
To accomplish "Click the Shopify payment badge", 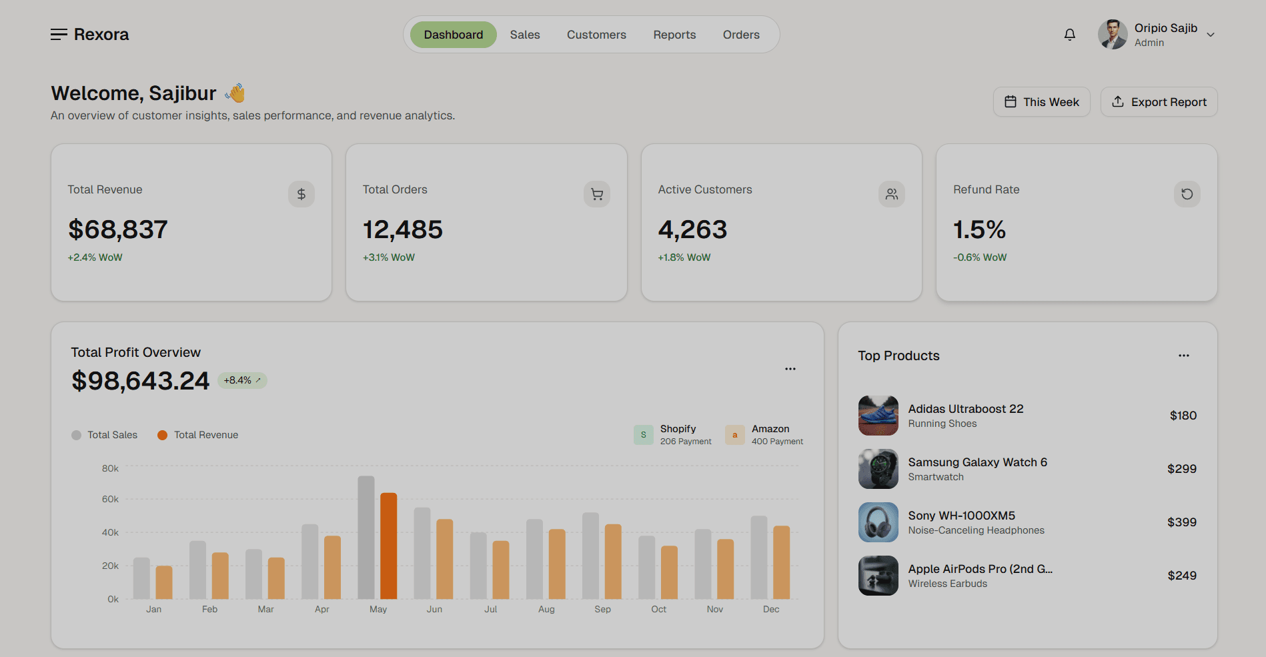I will 672,434.
